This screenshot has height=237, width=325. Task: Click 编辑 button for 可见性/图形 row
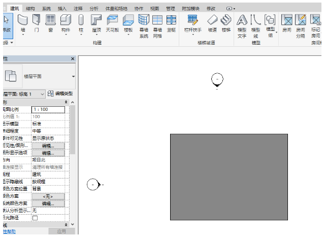(48, 146)
